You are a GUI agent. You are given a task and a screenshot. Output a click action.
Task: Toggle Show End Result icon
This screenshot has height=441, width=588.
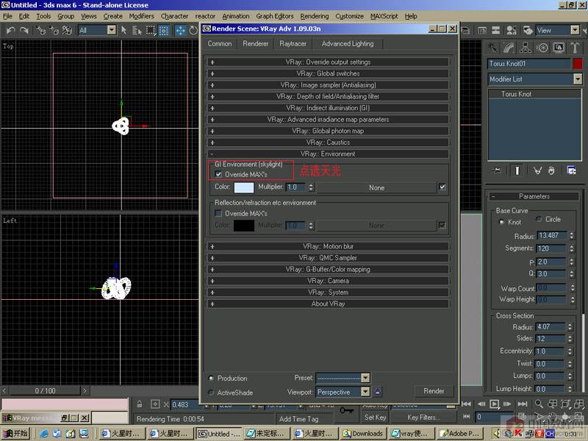517,171
